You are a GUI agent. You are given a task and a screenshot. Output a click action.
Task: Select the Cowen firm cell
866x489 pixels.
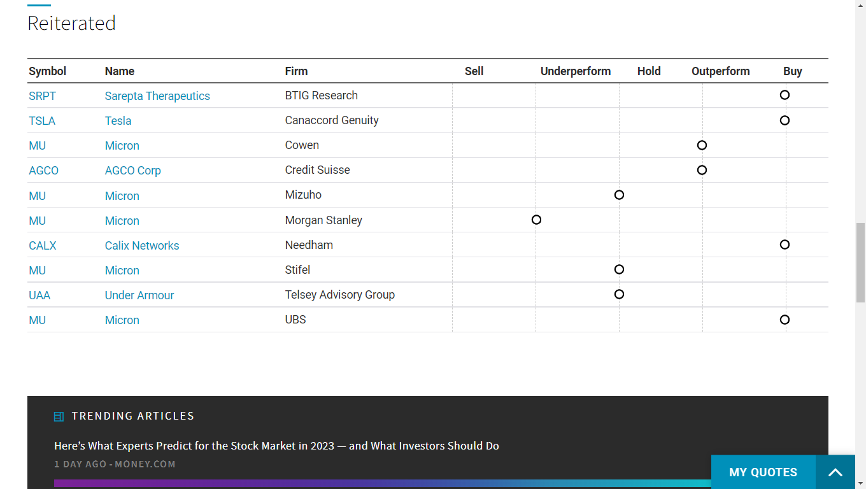click(302, 145)
